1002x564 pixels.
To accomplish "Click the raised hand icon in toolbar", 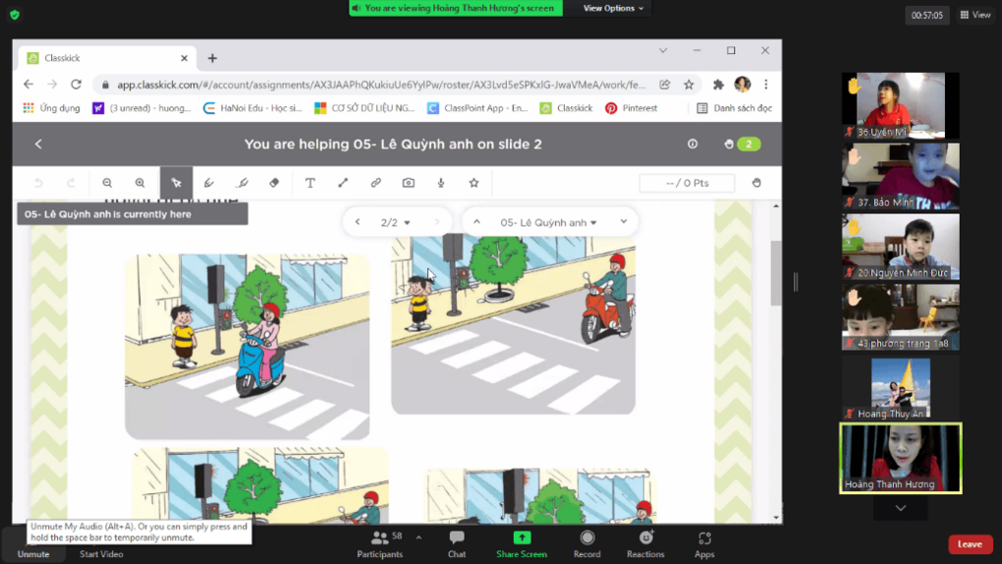I will (756, 183).
